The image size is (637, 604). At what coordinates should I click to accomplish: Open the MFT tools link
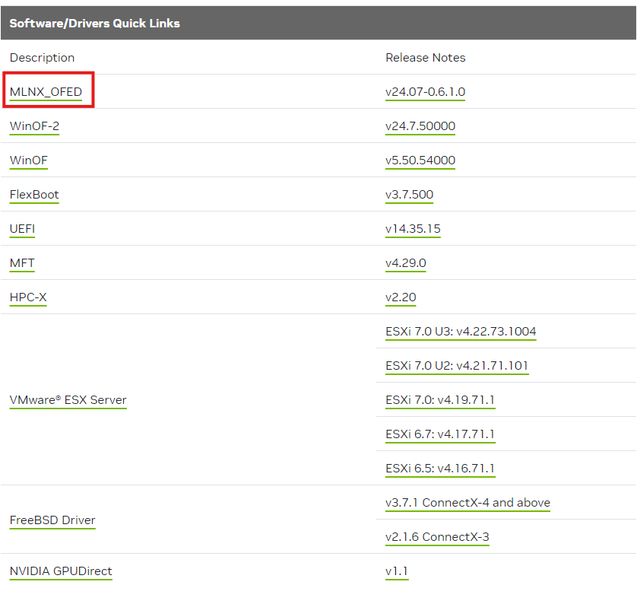click(22, 263)
